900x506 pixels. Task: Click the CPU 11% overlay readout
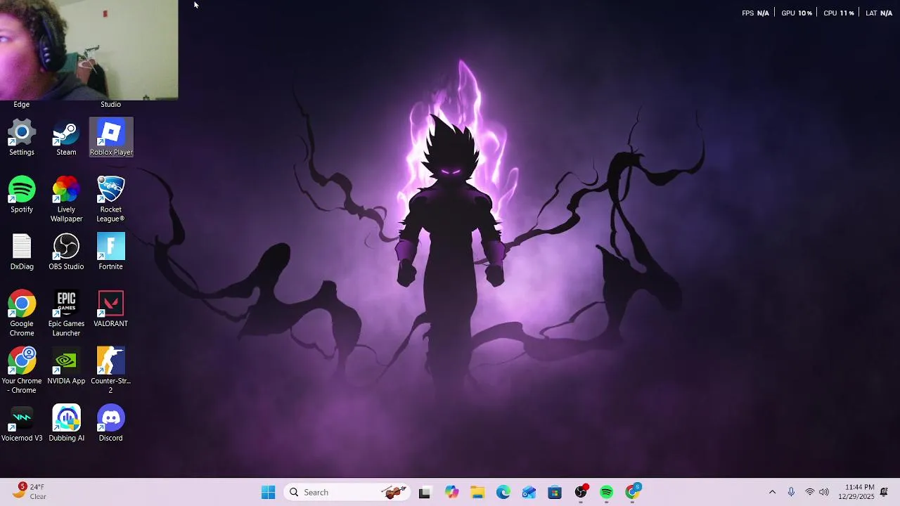click(x=838, y=13)
